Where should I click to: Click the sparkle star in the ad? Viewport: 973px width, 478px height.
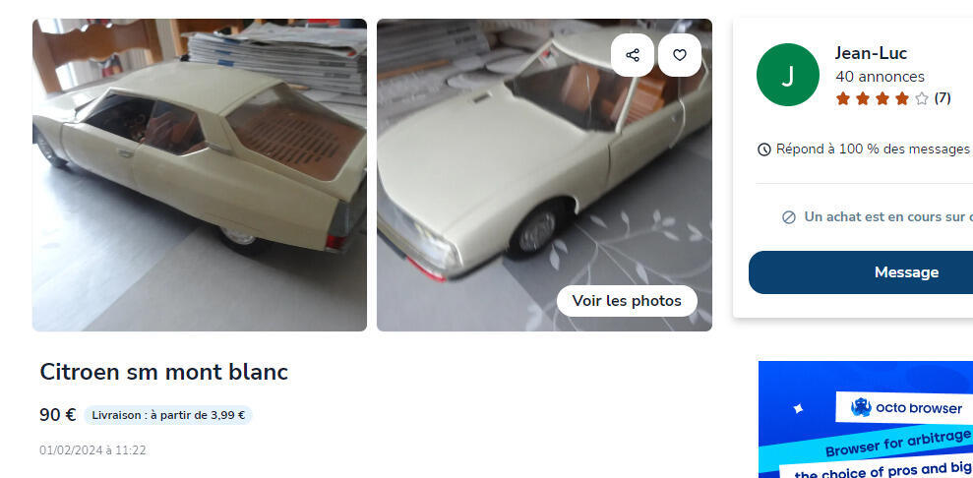(x=799, y=409)
